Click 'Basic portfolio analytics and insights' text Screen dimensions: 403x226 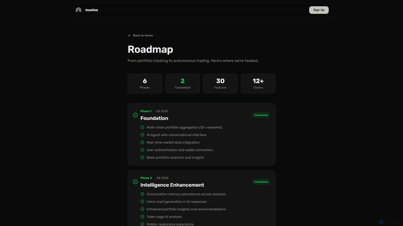175,158
